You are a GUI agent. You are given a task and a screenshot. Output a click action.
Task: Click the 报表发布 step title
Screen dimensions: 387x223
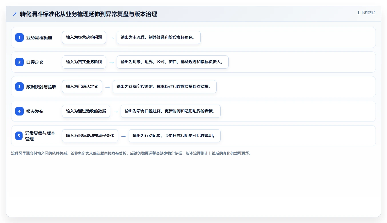pyautogui.click(x=35, y=111)
